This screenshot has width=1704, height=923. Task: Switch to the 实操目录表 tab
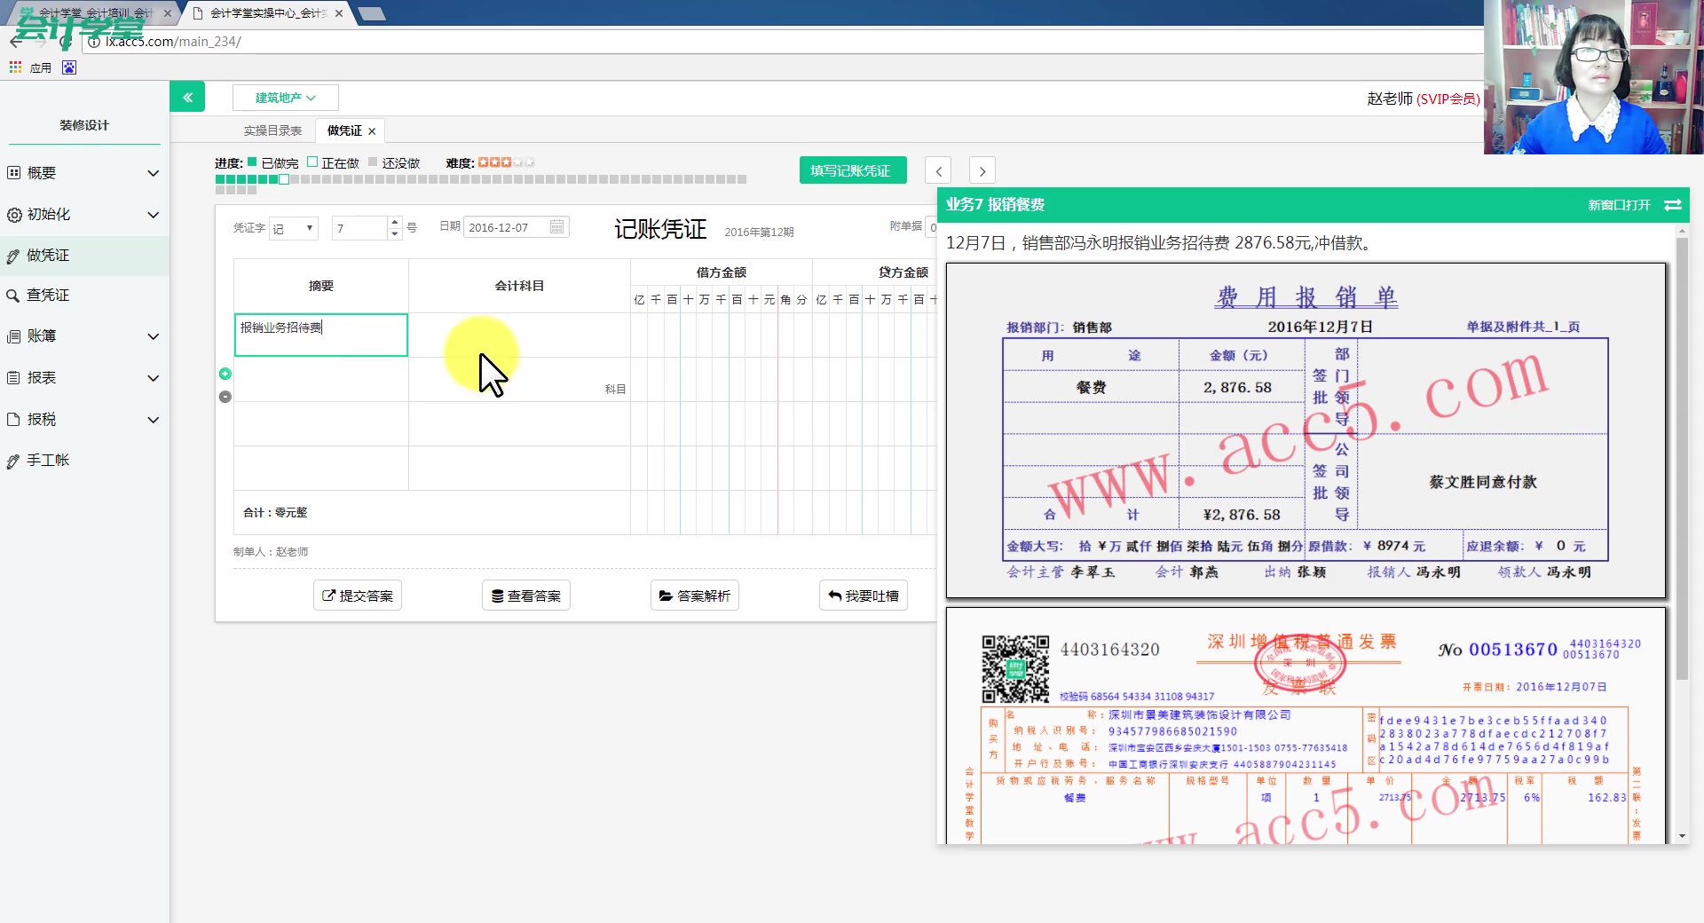point(272,130)
